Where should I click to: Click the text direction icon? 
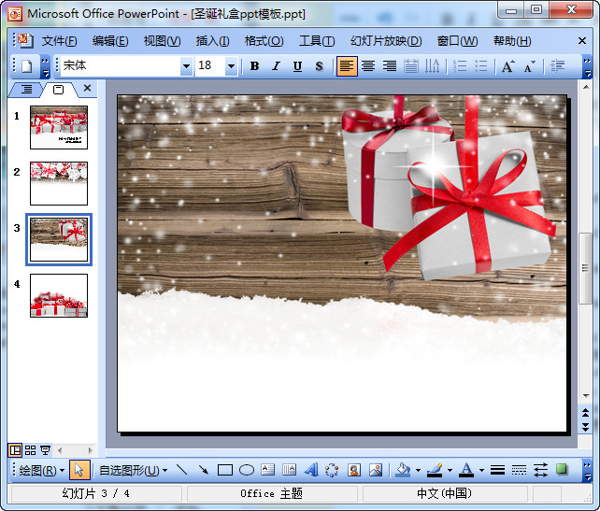click(x=433, y=66)
